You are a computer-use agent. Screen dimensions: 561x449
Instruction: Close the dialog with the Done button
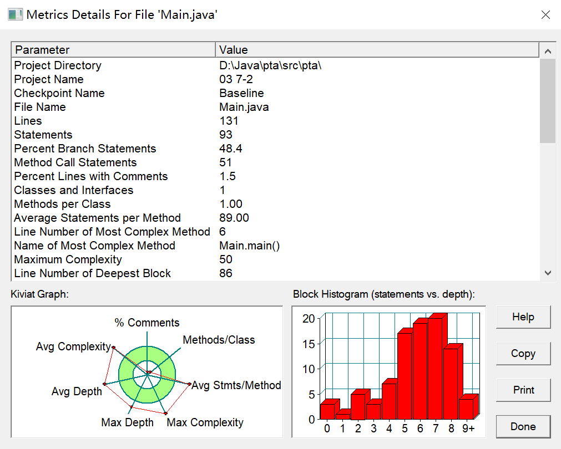[523, 427]
